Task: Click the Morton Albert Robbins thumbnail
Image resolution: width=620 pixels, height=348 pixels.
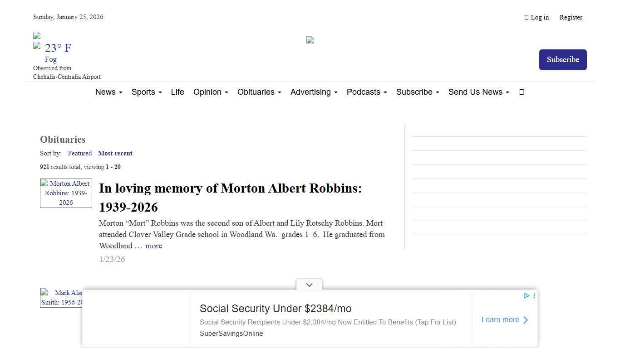Action: coord(66,193)
